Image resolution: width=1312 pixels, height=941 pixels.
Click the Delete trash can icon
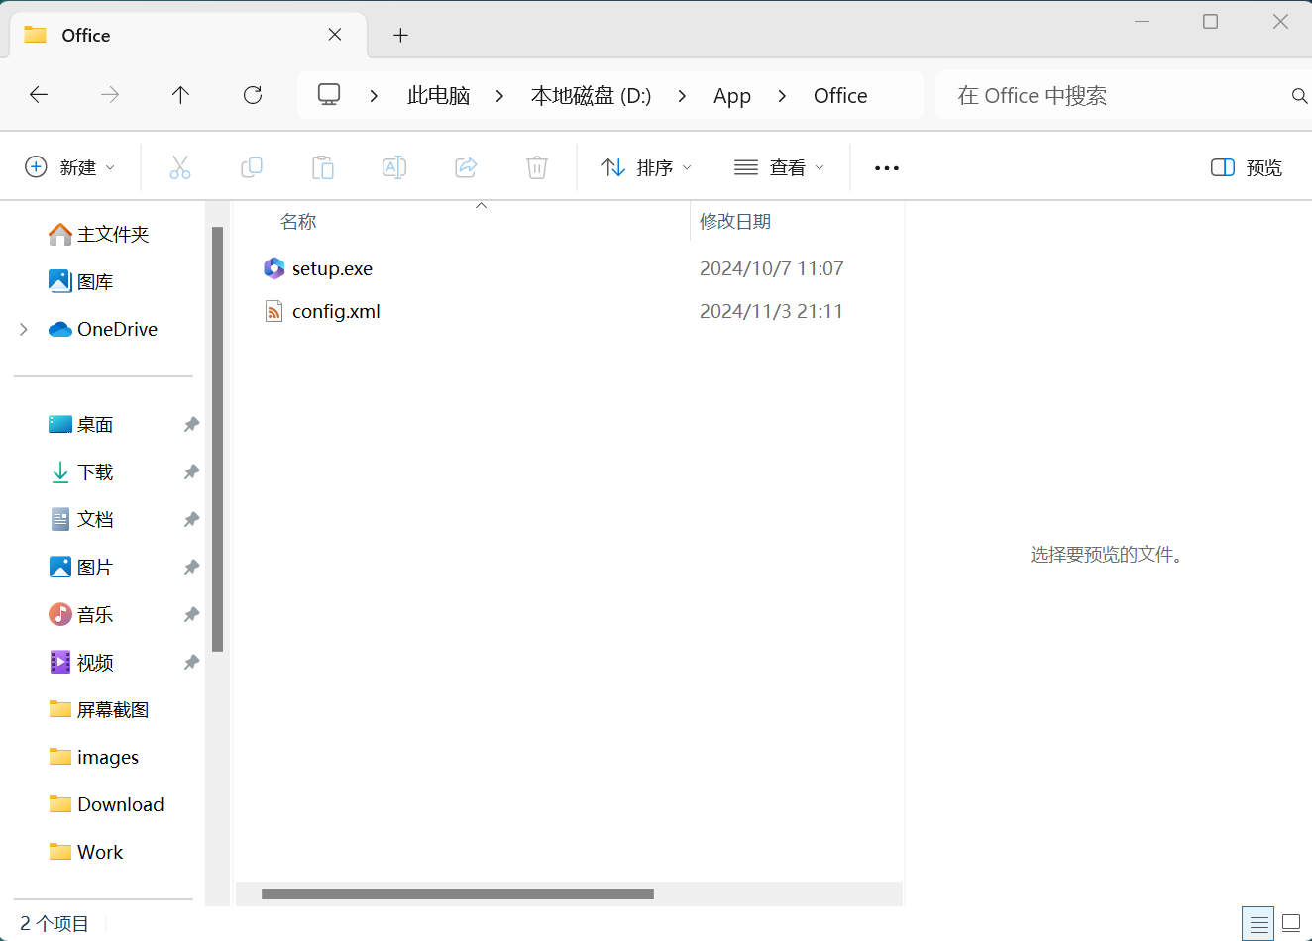537,167
